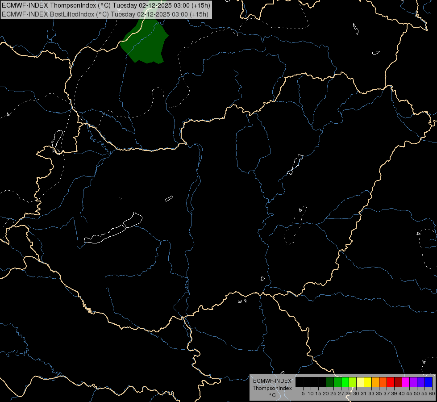Click the ThompsonIndex title line at top
This screenshot has width=437, height=402.
pos(106,5)
